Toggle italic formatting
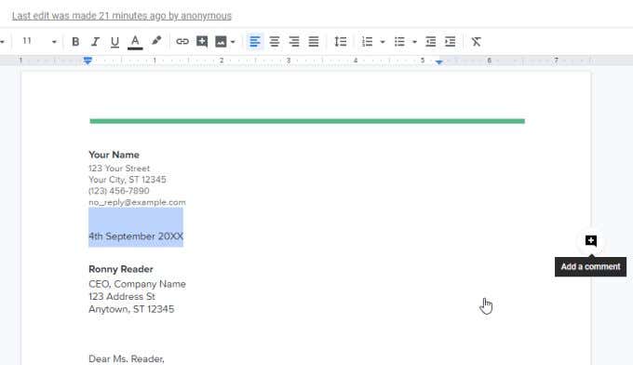The width and height of the screenshot is (633, 365). (x=95, y=42)
